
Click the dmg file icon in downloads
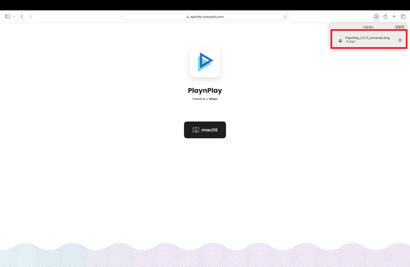click(340, 40)
